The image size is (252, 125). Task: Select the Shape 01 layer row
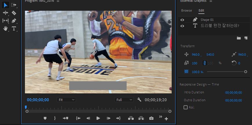pos(214,20)
